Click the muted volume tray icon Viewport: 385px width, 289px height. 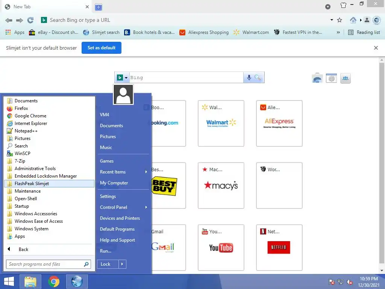click(350, 282)
